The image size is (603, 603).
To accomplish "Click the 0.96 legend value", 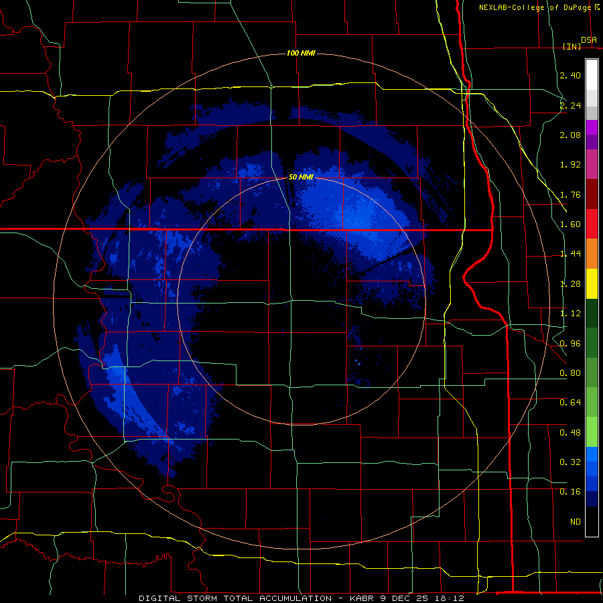I will (x=570, y=344).
